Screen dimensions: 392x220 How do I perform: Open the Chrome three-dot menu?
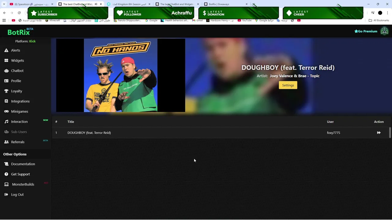387,13
